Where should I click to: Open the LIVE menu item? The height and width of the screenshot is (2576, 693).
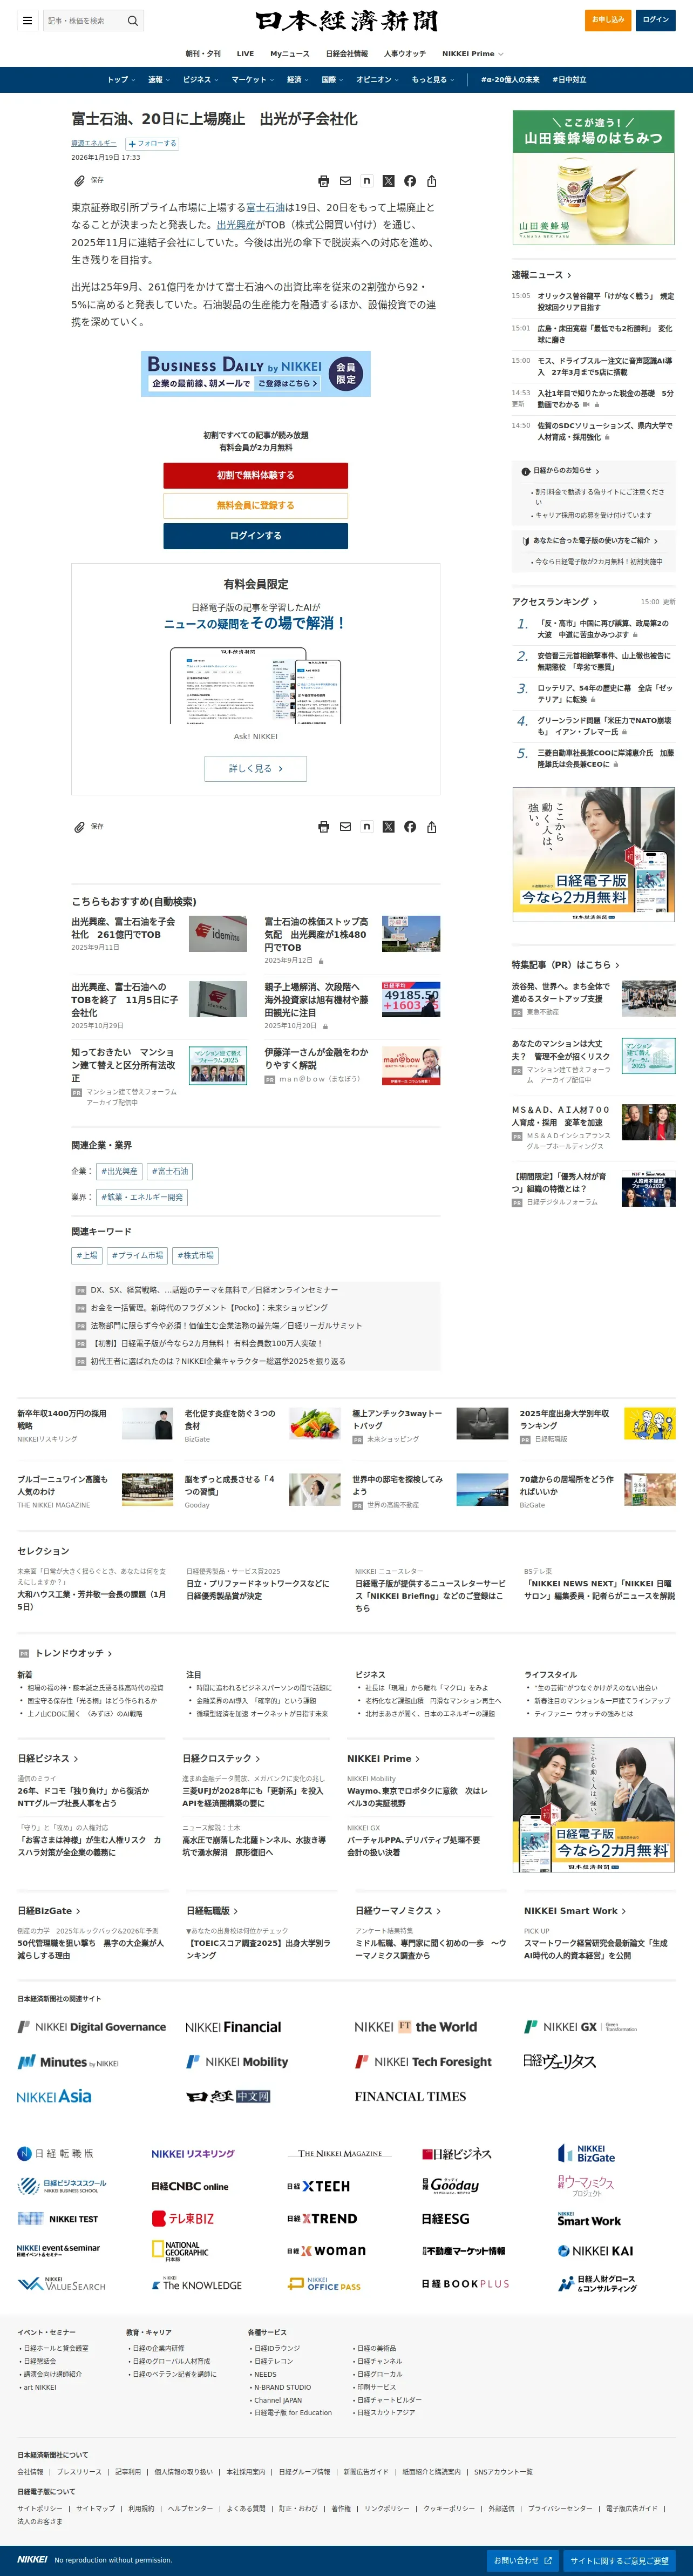coord(245,54)
